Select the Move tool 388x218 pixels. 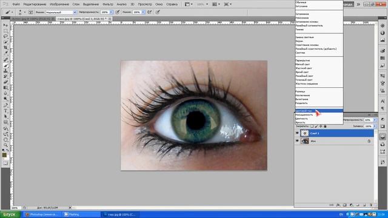point(5,25)
